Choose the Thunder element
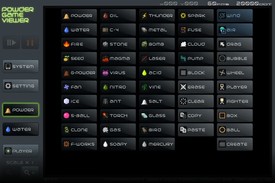The width and height of the screenshot is (275, 183). [157, 15]
